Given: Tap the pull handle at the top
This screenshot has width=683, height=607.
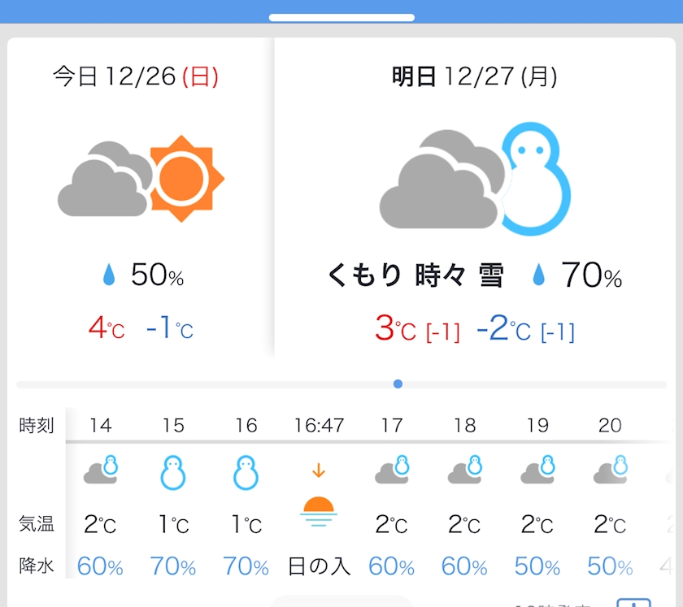Looking at the screenshot, I should (341, 17).
